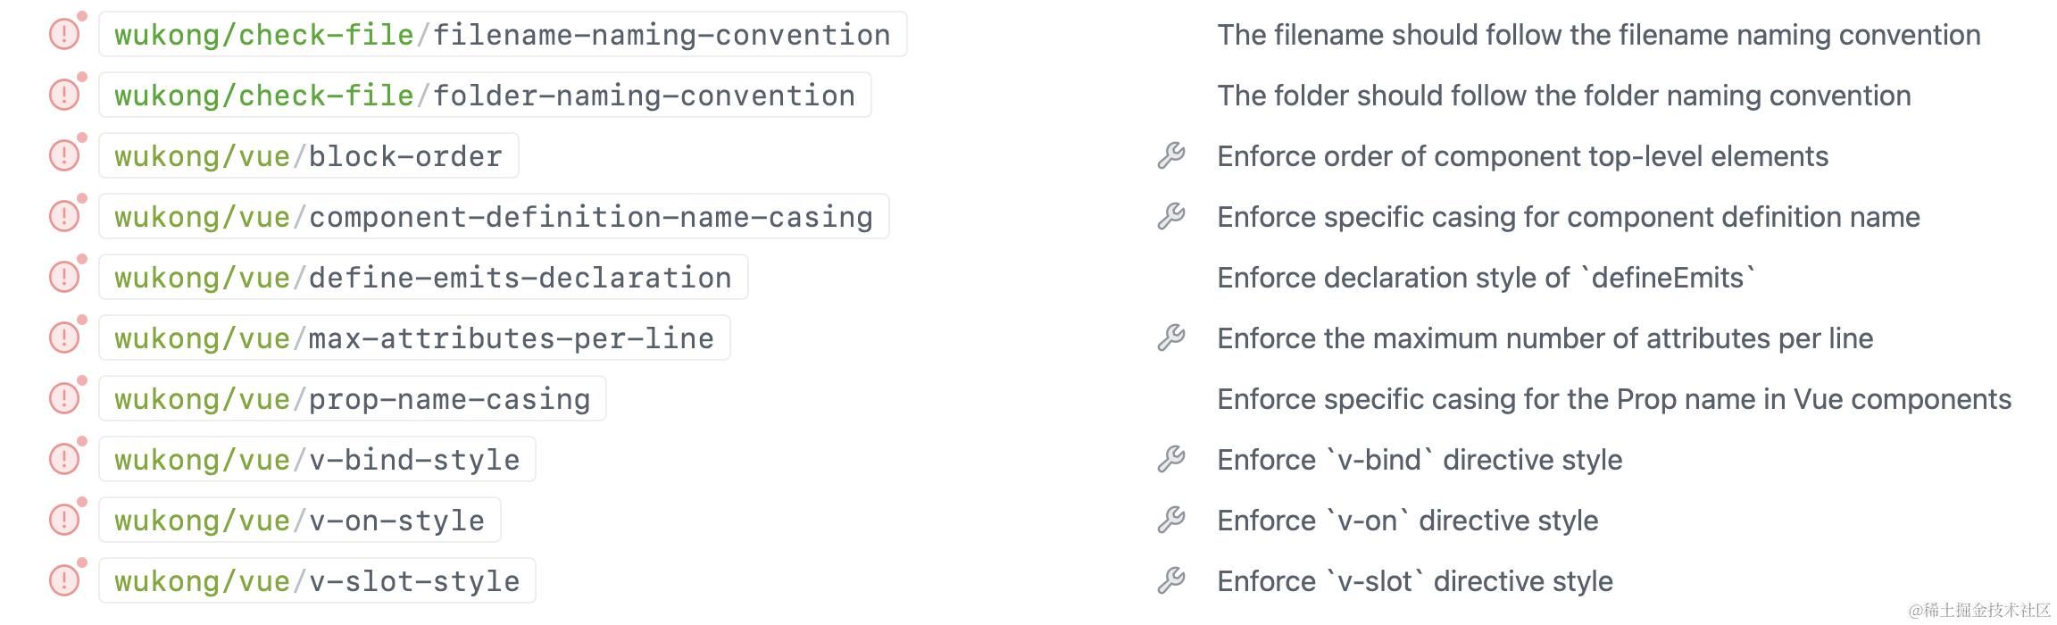The height and width of the screenshot is (625, 2057).
Task: Click the wrench icon for block-order rule
Action: pos(1170,156)
